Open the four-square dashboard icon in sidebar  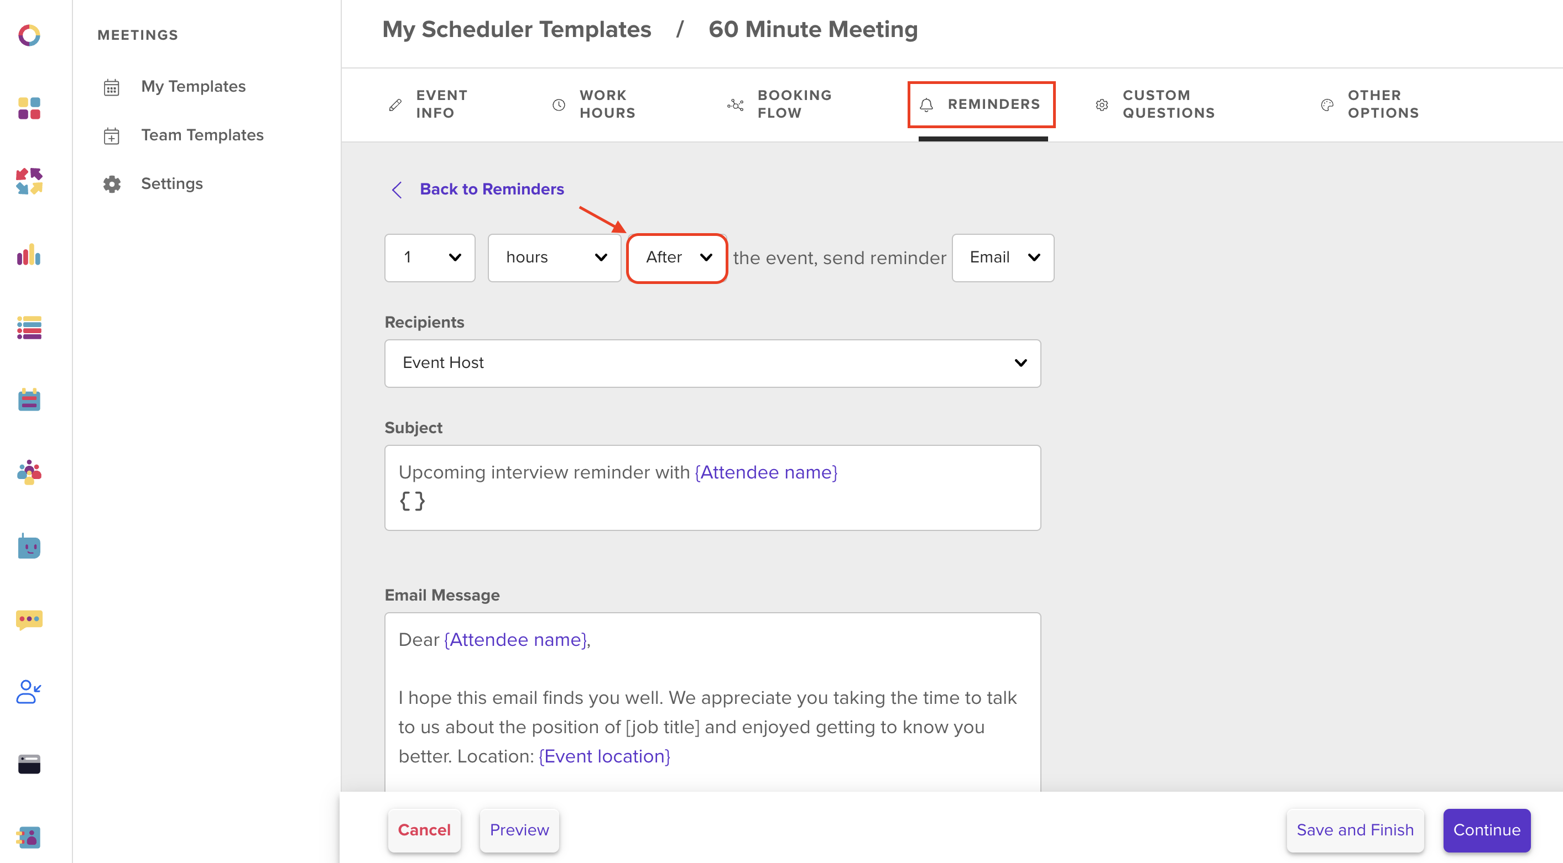coord(29,108)
